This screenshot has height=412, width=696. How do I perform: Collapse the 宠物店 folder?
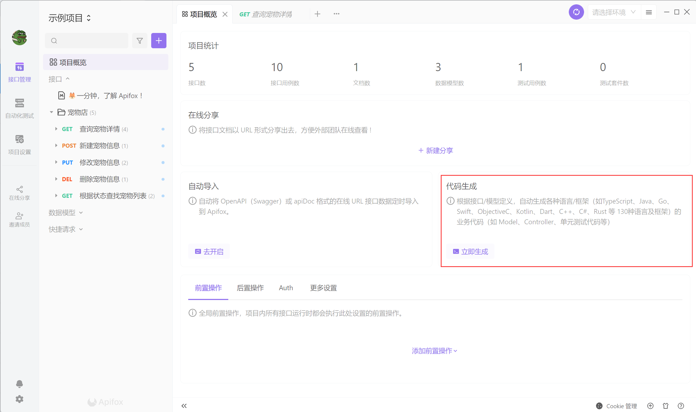click(51, 112)
